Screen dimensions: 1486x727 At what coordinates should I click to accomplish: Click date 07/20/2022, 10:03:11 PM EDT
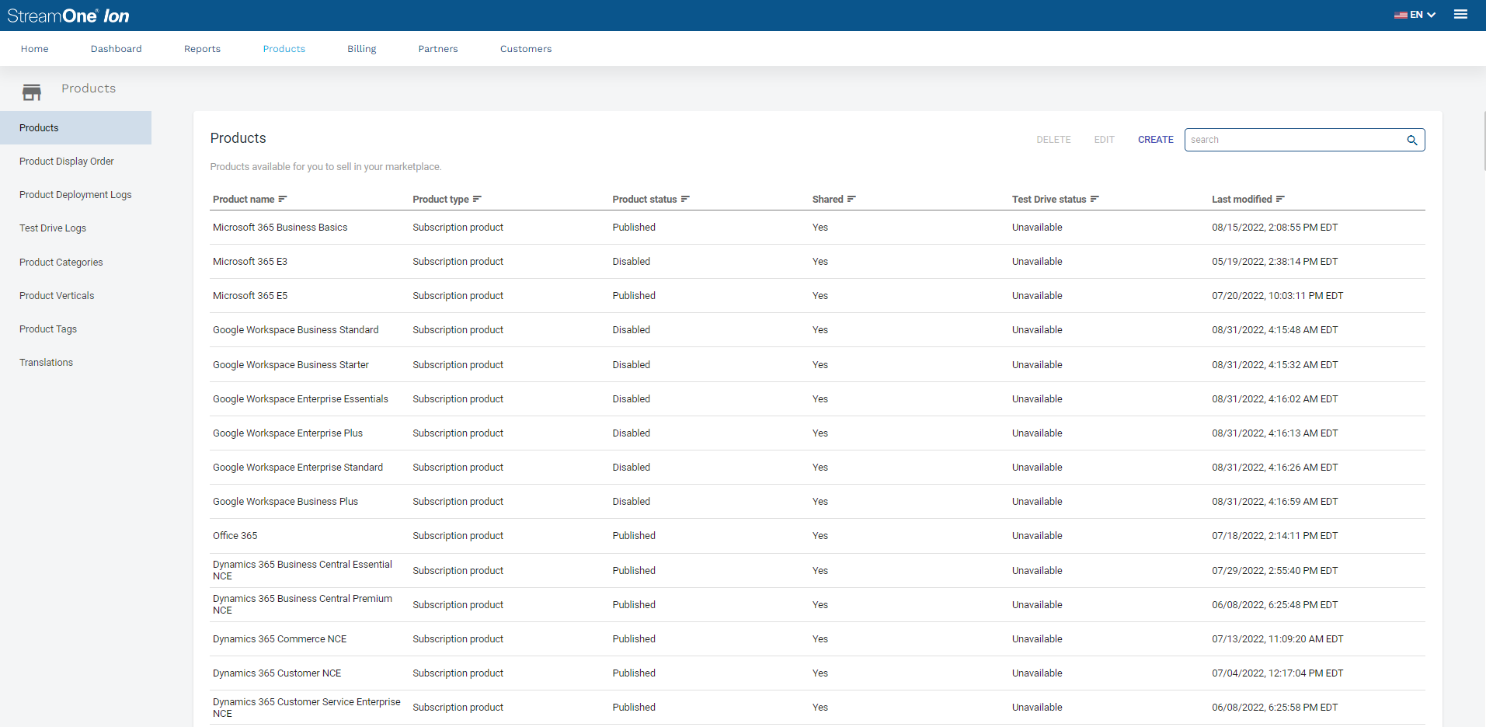pyautogui.click(x=1277, y=296)
